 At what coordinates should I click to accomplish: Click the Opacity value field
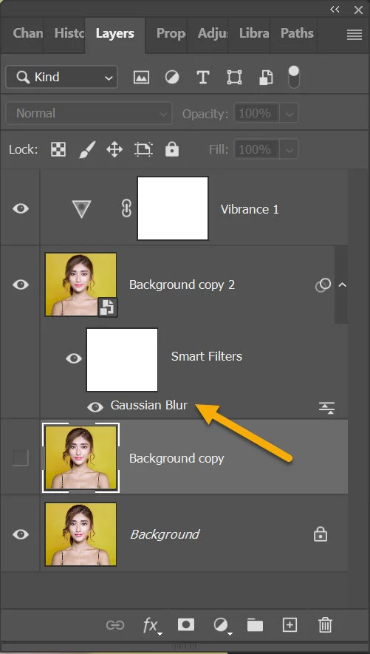pos(258,114)
